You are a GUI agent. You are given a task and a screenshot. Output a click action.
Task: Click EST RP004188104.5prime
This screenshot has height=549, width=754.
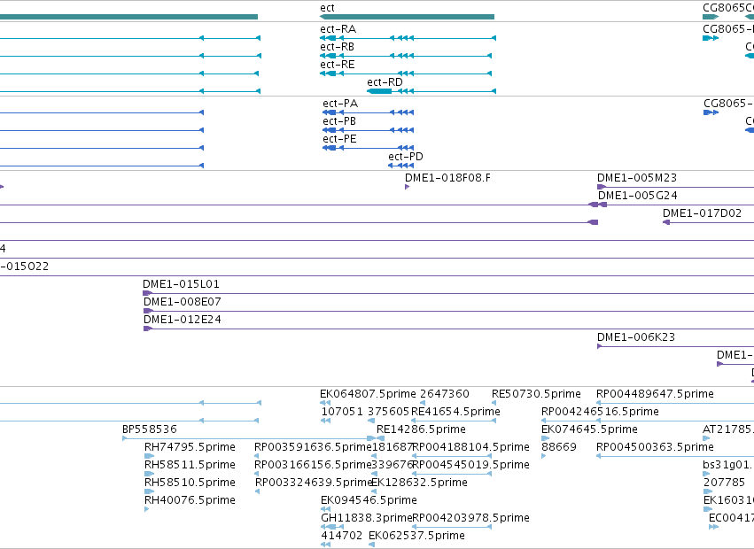470,447
